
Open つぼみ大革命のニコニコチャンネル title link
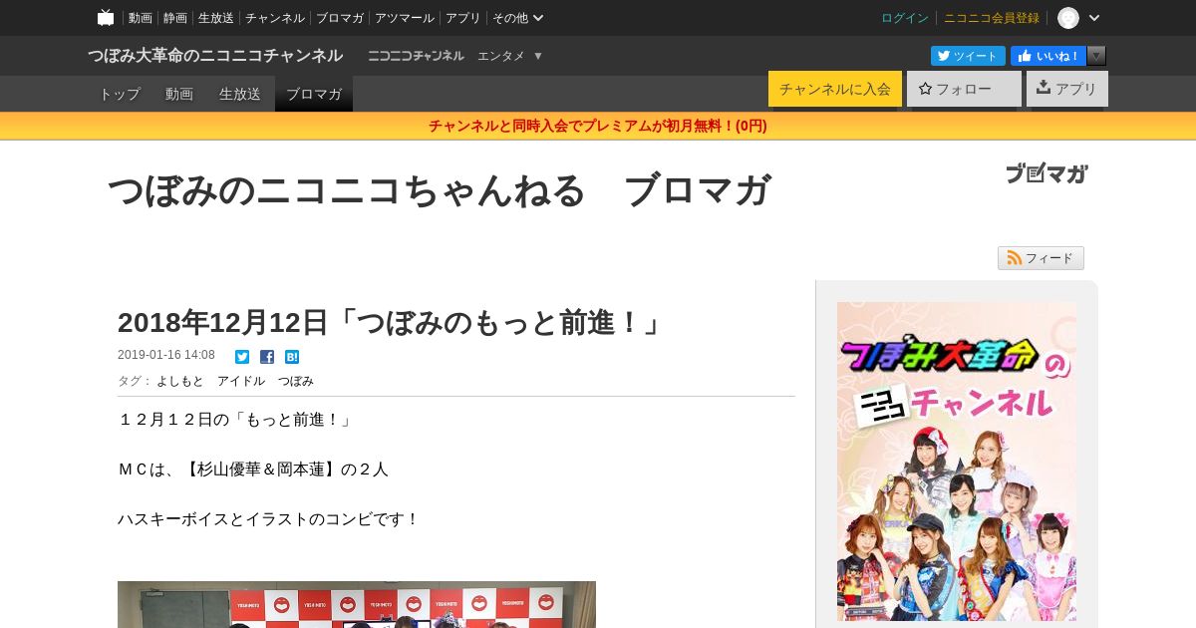click(x=215, y=56)
